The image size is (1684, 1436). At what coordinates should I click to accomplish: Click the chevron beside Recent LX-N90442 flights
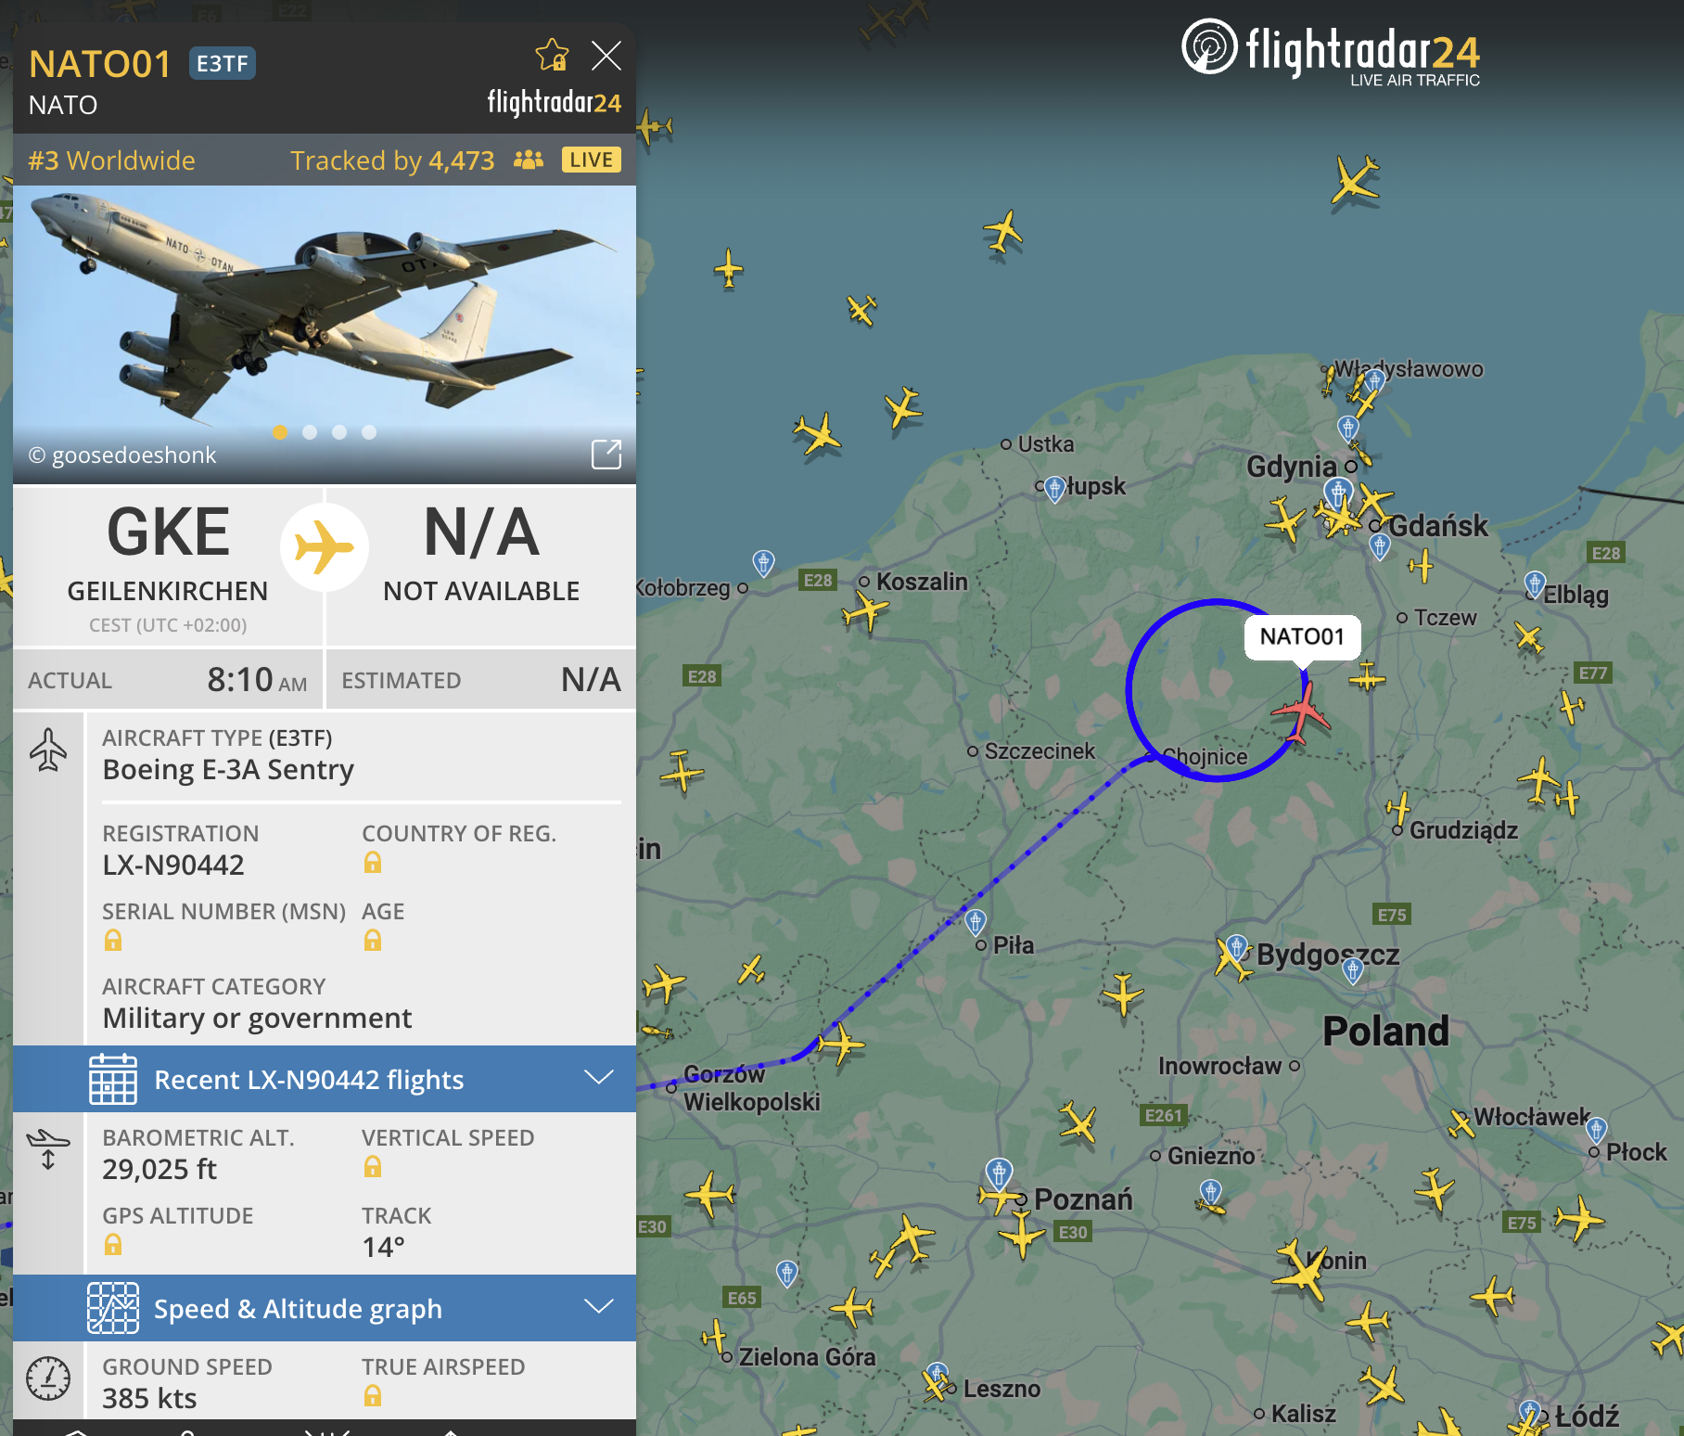click(x=599, y=1077)
